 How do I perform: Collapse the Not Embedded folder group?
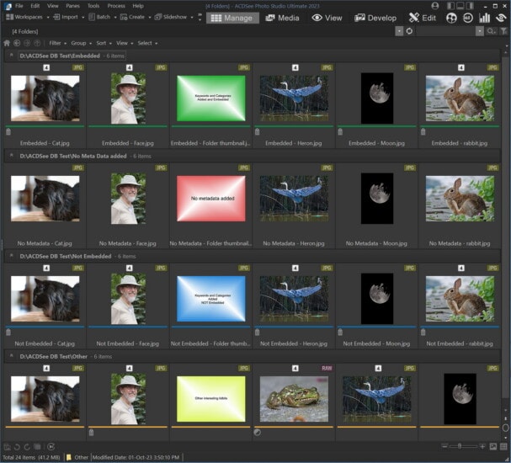coord(11,255)
